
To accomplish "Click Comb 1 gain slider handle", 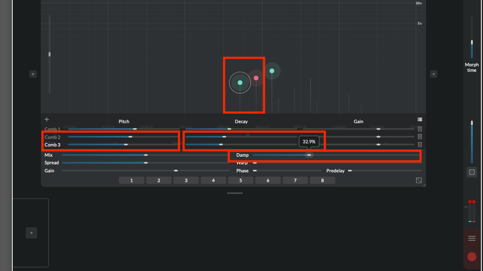I will coord(378,129).
